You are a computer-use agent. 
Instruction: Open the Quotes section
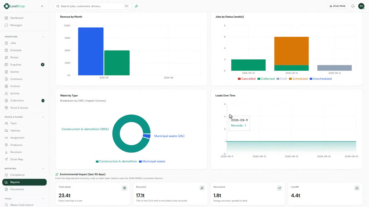[x=25, y=72]
